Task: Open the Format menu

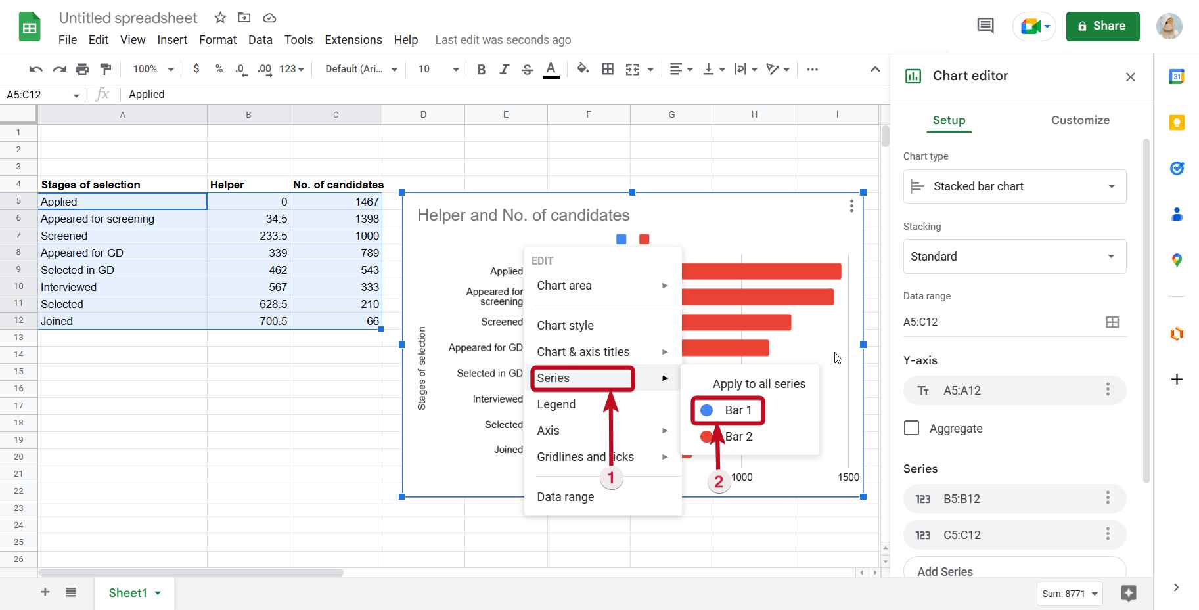Action: [217, 40]
